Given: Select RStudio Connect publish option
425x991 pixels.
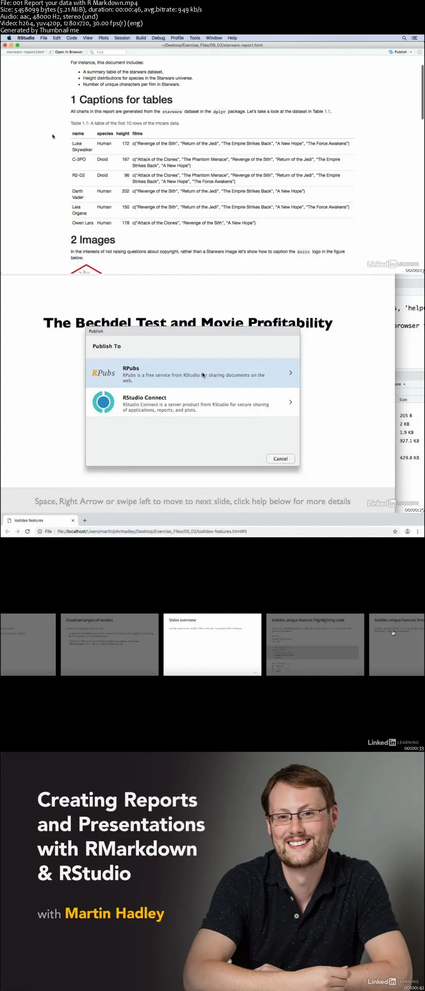Looking at the screenshot, I should click(x=193, y=402).
